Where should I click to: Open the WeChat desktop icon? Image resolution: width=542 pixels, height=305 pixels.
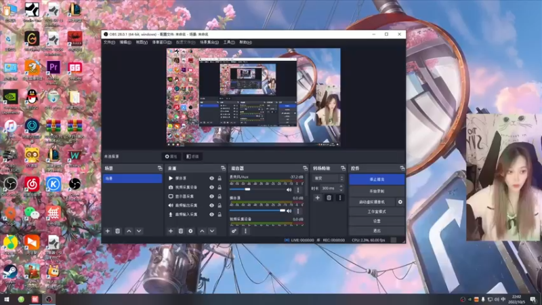pos(32,213)
